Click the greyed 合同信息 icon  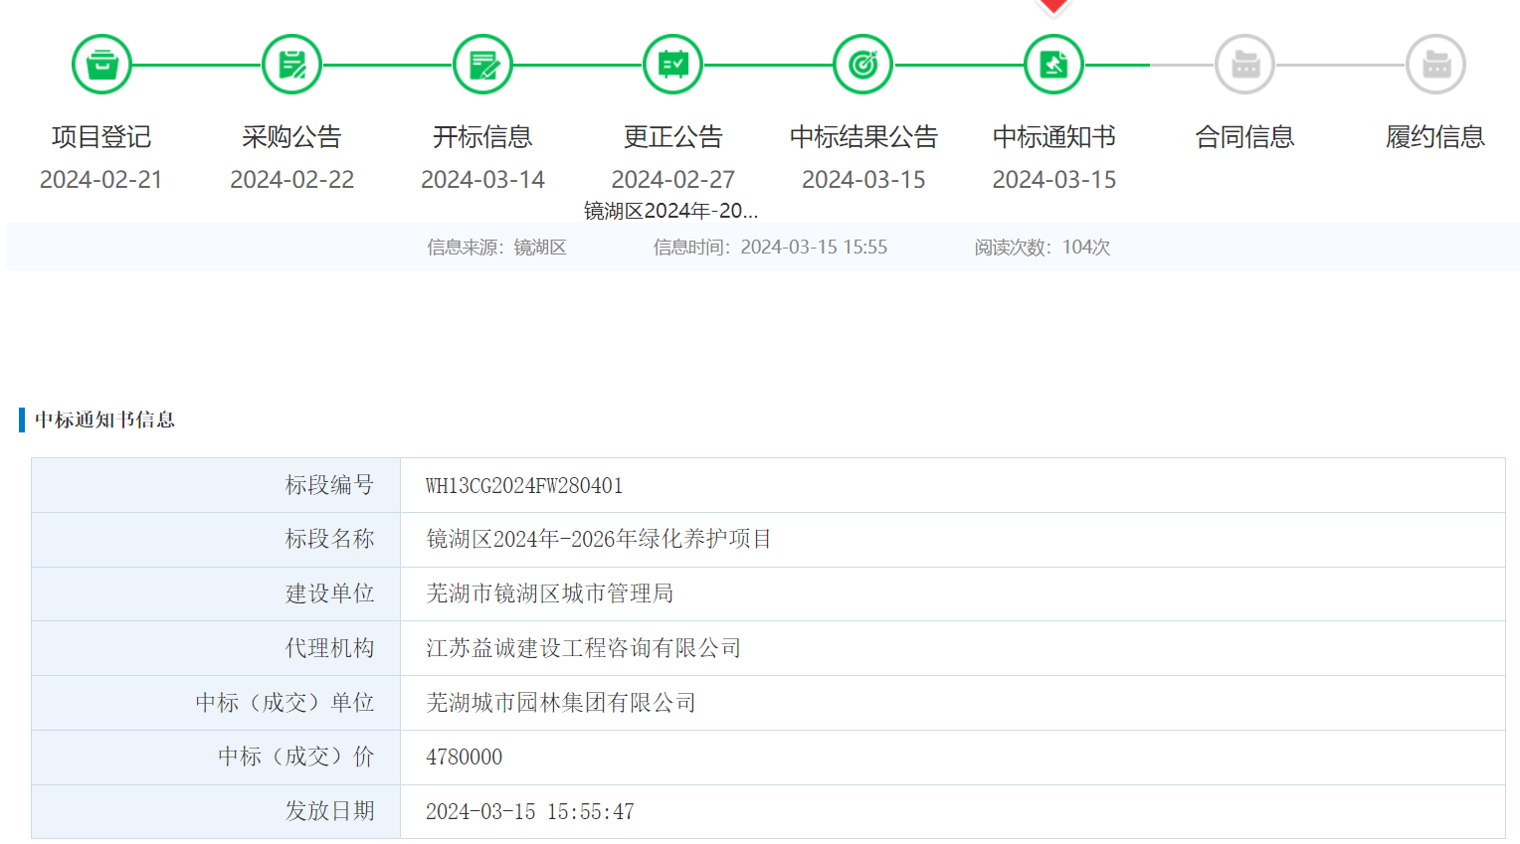pyautogui.click(x=1244, y=65)
